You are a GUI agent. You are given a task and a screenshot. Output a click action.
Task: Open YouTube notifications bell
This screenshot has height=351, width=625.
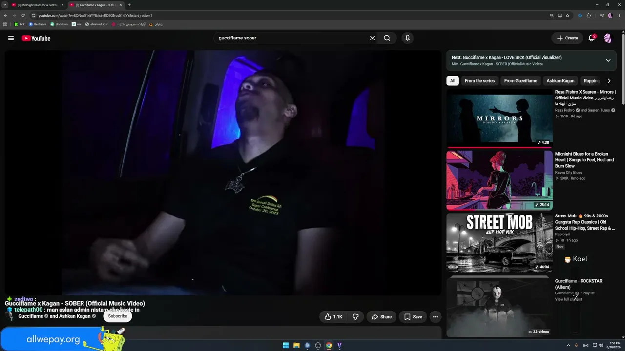592,38
